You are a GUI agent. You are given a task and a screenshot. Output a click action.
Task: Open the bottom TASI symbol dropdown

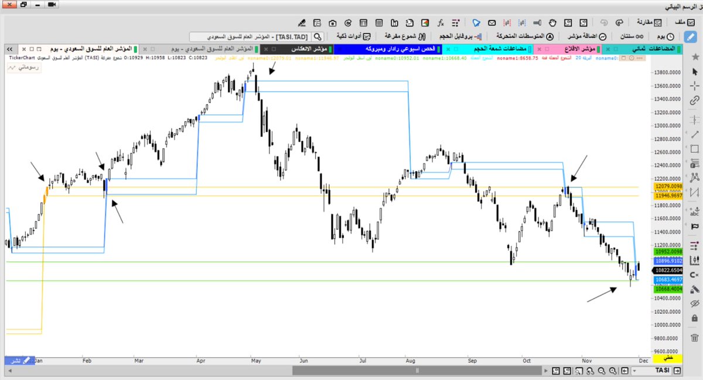pos(653,371)
